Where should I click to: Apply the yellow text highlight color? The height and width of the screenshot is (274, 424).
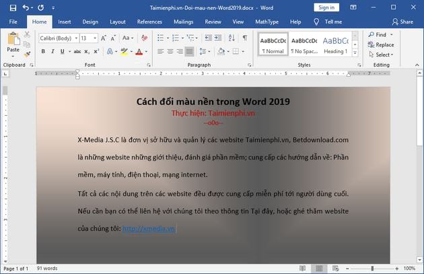point(124,51)
